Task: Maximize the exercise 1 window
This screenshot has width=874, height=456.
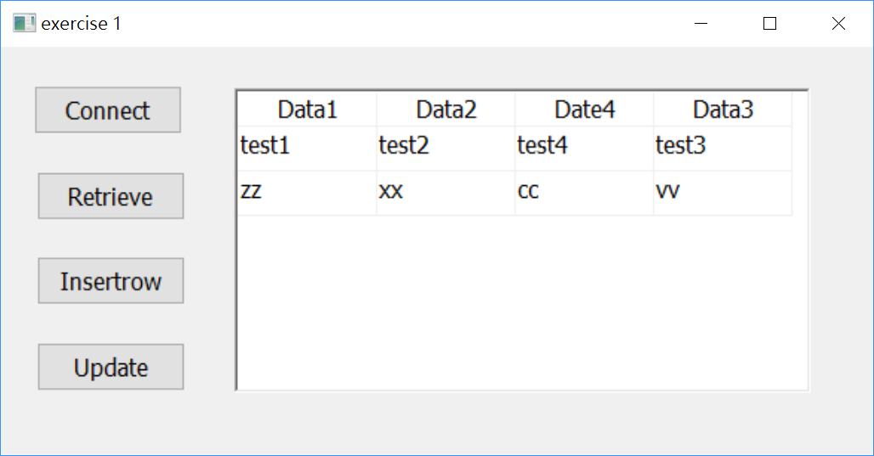Action: [770, 24]
